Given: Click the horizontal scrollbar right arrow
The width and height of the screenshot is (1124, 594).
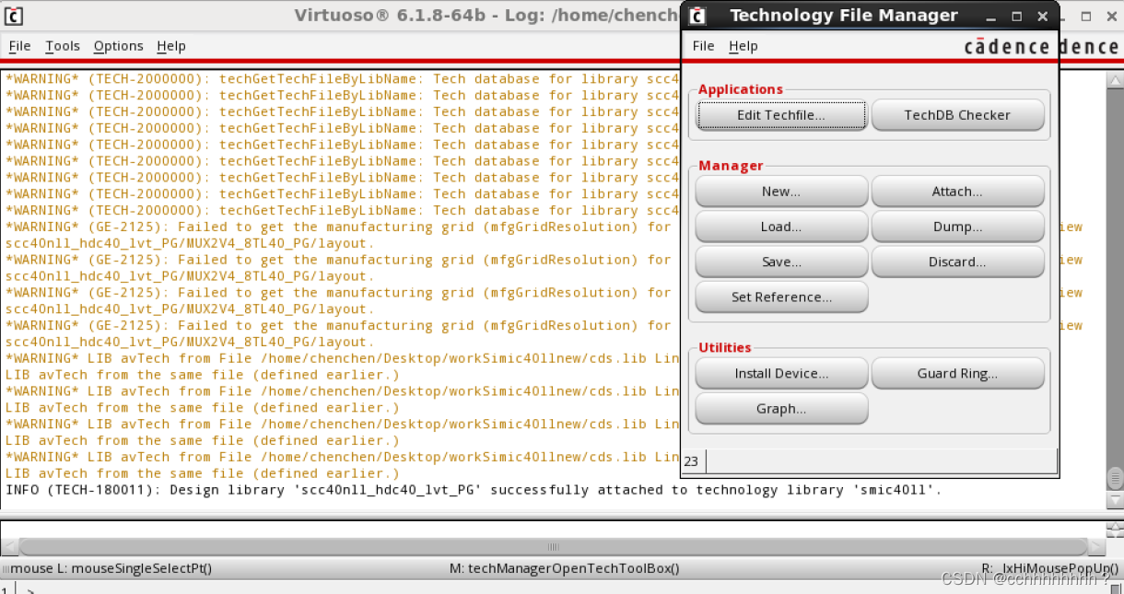Looking at the screenshot, I should [1097, 546].
